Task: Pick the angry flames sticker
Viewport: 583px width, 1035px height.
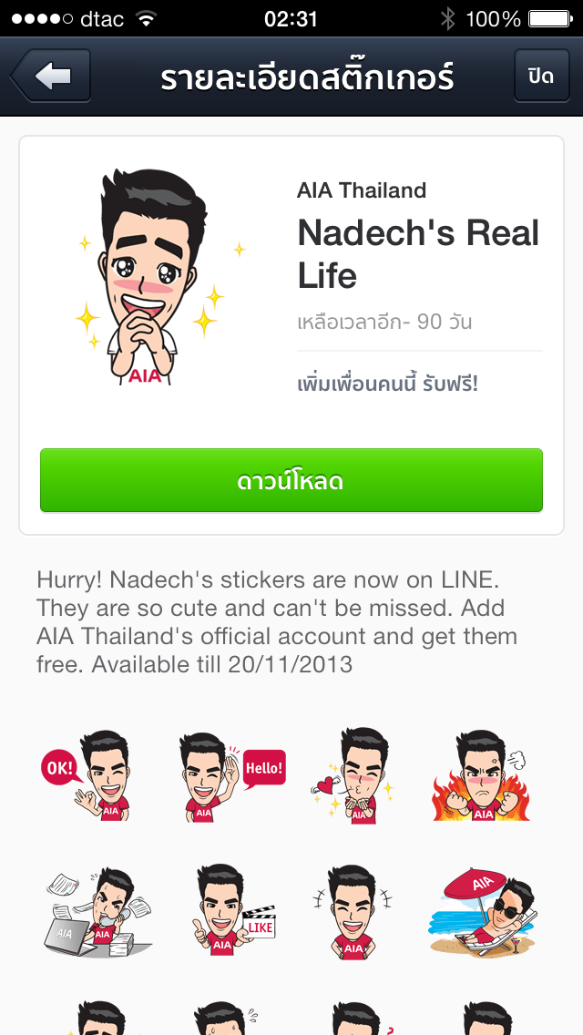Action: coord(482,775)
